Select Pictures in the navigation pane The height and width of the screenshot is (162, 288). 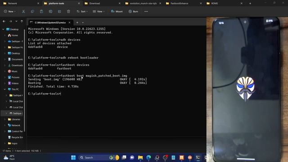[13, 77]
